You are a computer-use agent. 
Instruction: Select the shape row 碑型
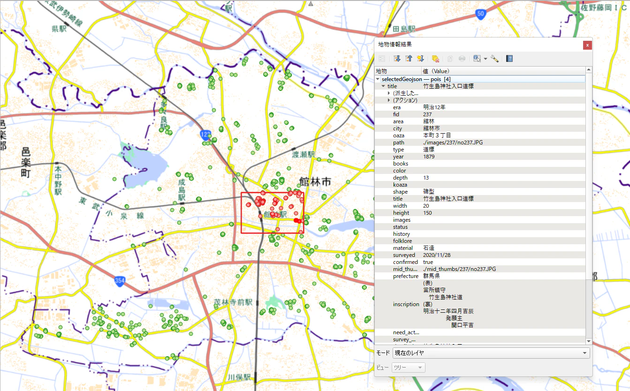(x=480, y=192)
